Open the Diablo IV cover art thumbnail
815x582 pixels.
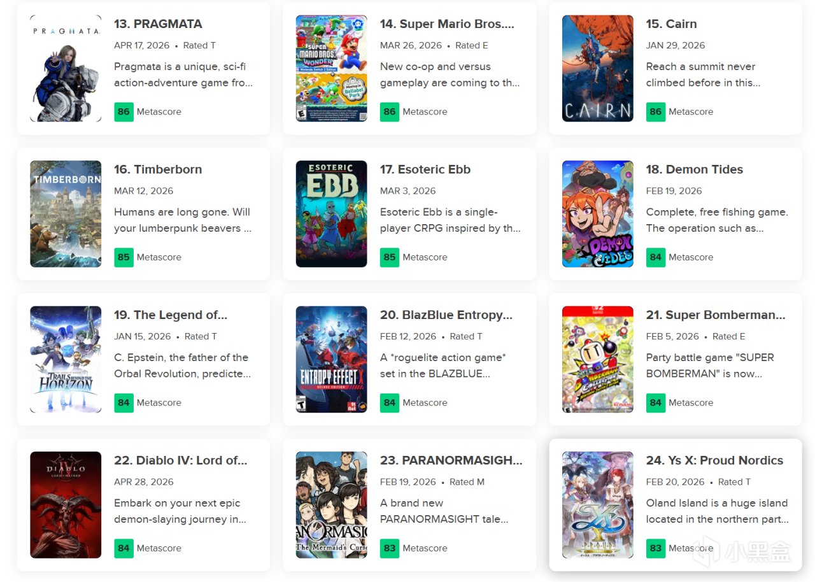66,504
